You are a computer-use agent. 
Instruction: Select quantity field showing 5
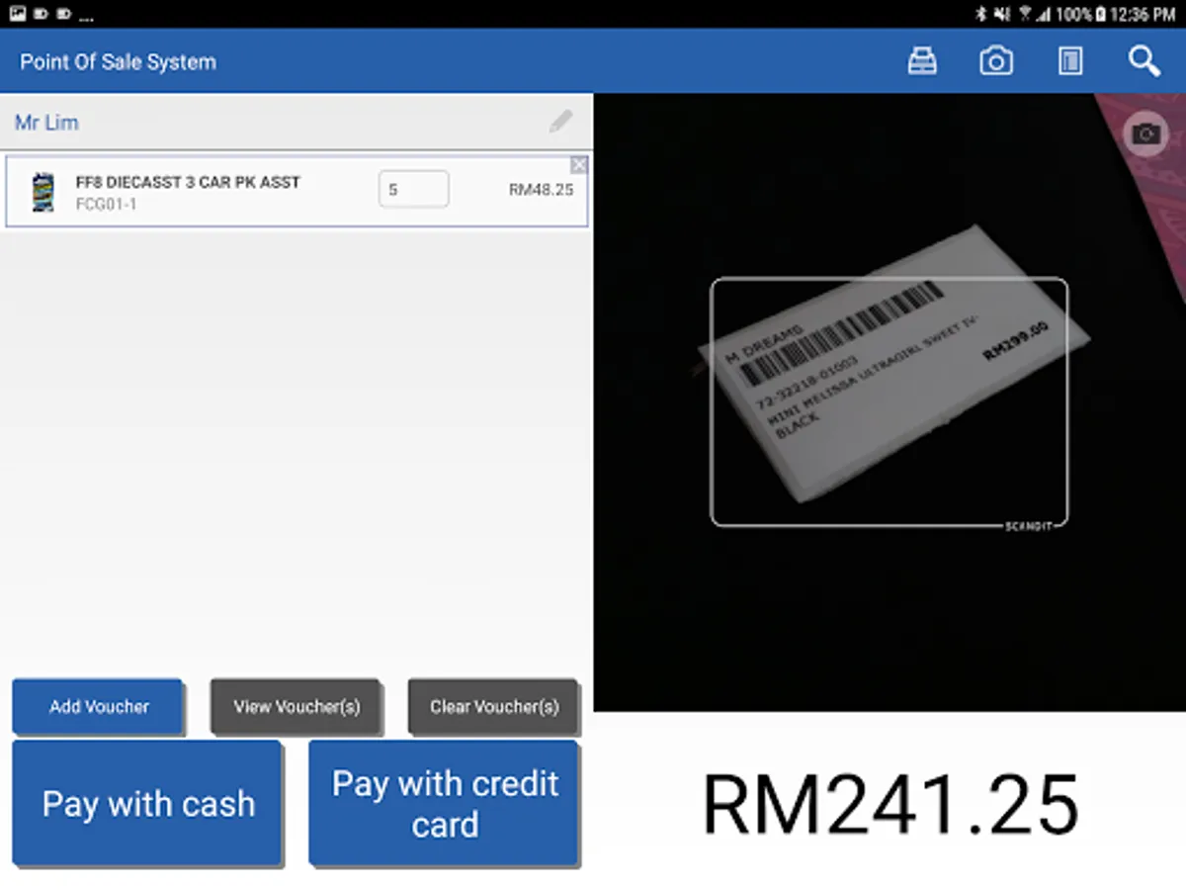(x=413, y=189)
